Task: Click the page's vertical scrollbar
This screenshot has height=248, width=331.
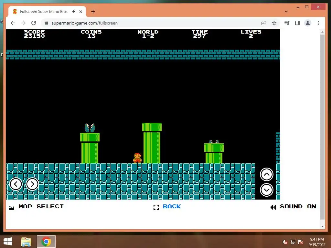Action: (x=322, y=127)
